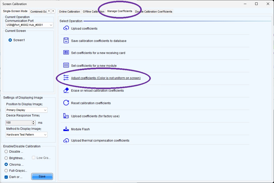Click the Adjust coefficients sliders icon

pyautogui.click(x=66, y=78)
